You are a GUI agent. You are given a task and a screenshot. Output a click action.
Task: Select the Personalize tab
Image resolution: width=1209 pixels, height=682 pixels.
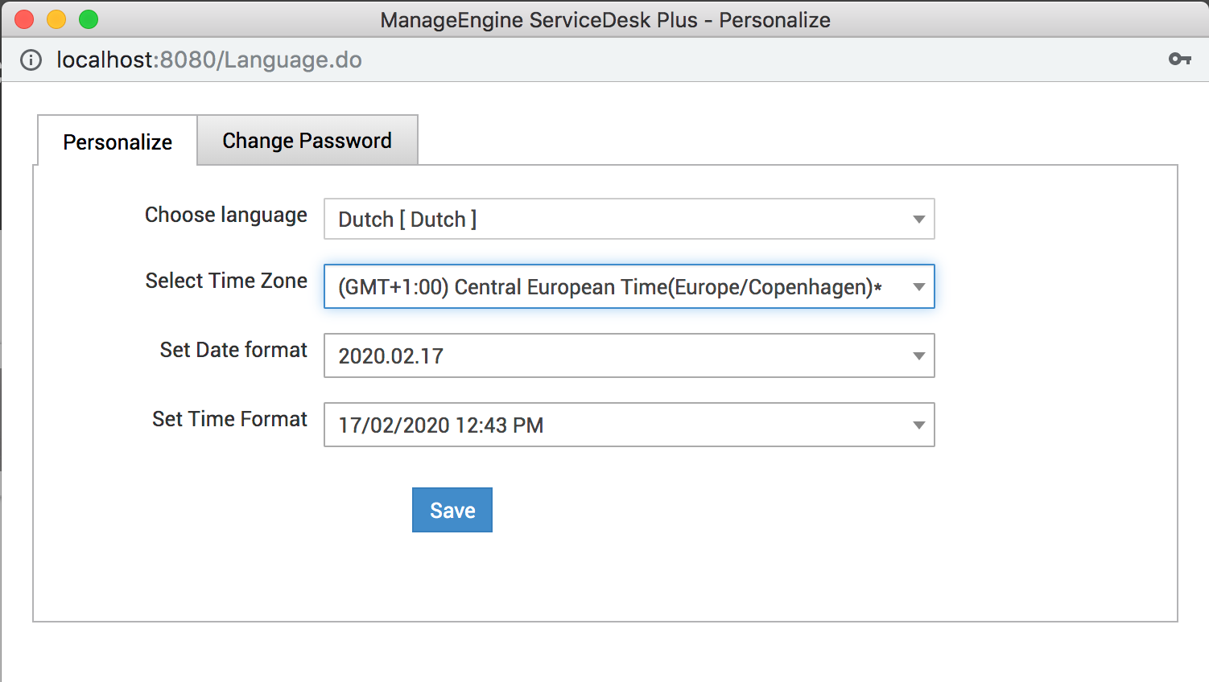point(118,142)
